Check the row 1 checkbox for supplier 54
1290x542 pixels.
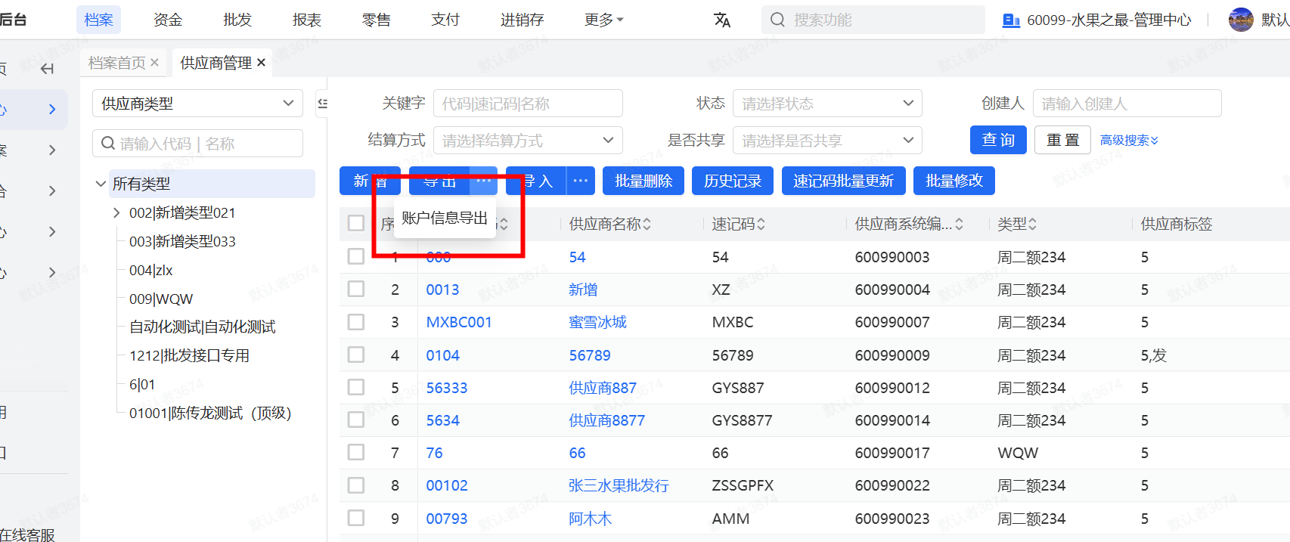click(356, 256)
